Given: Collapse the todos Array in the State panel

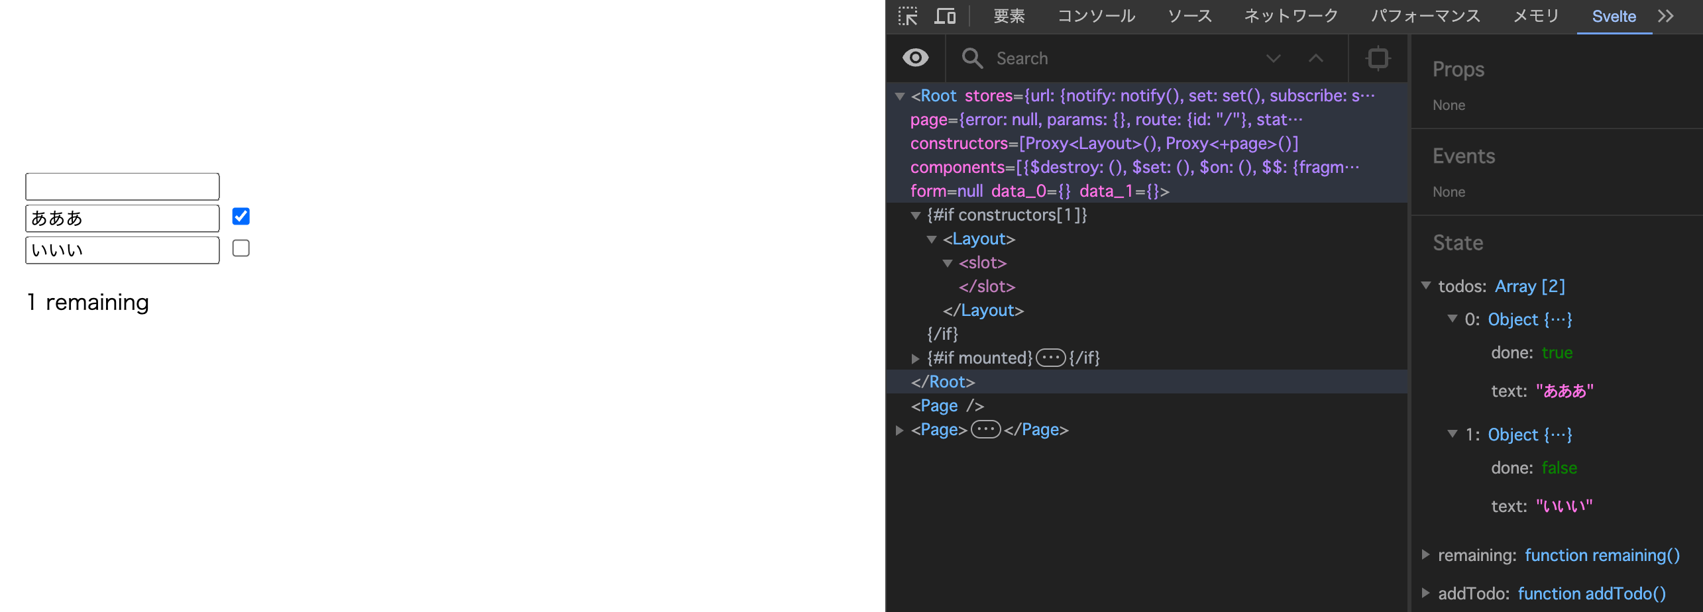Looking at the screenshot, I should point(1426,285).
